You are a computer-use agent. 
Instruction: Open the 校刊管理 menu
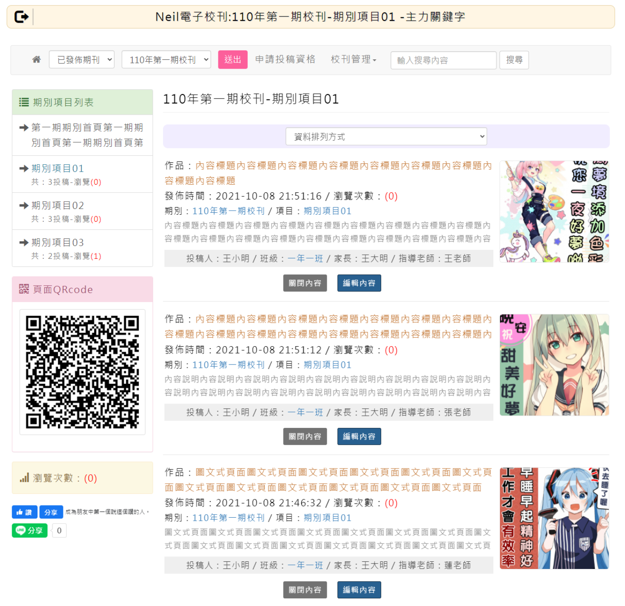[x=353, y=59]
